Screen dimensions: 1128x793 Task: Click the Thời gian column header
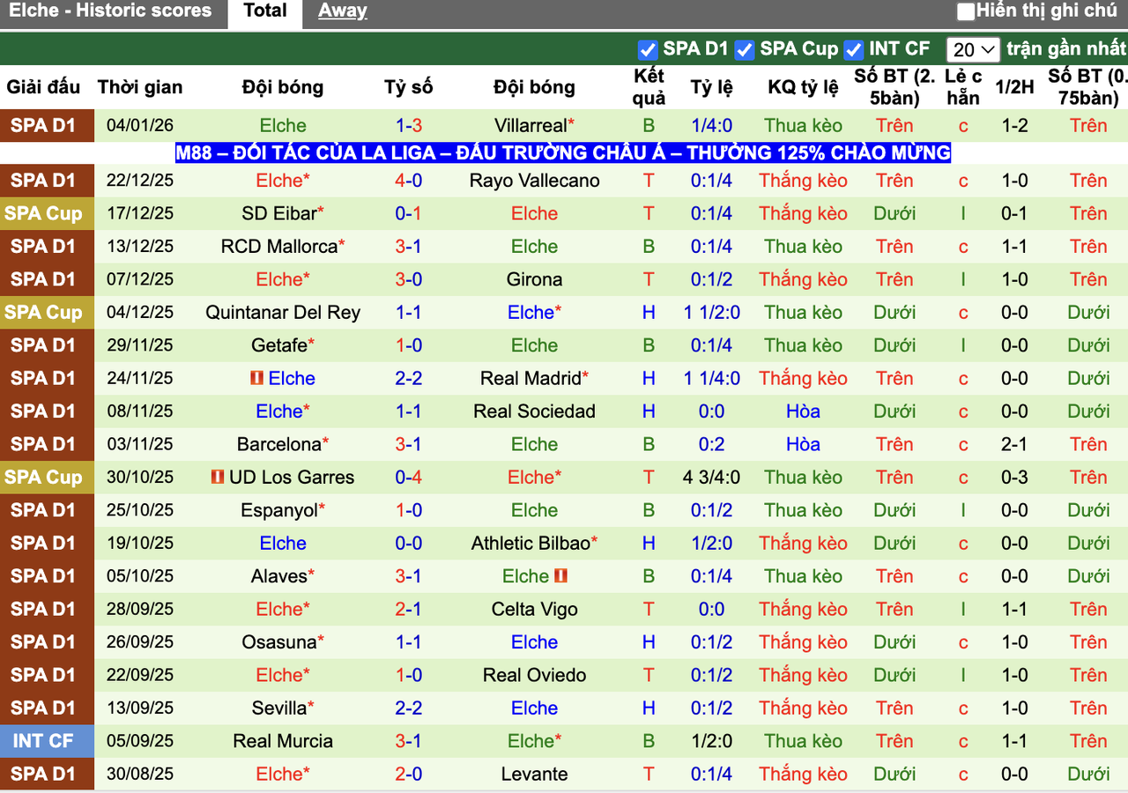pyautogui.click(x=140, y=87)
